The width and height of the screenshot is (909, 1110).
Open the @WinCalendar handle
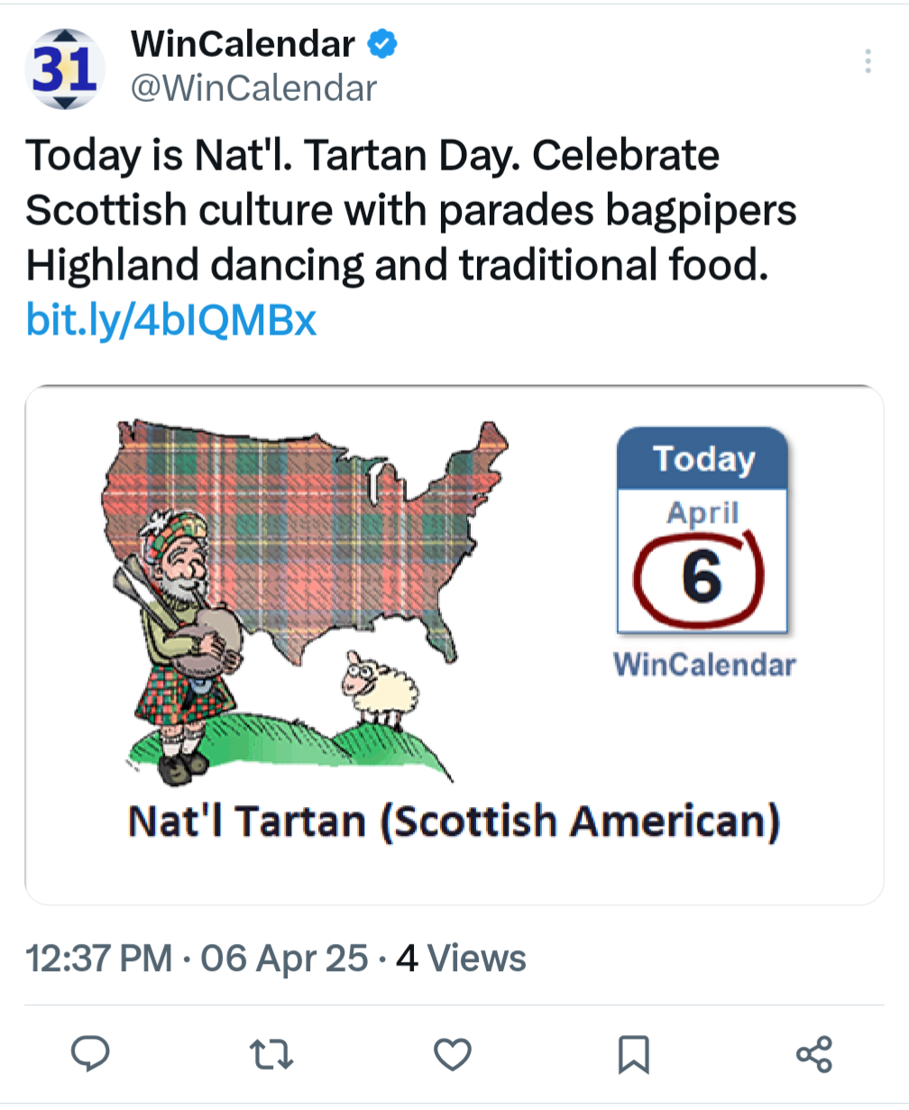point(254,88)
